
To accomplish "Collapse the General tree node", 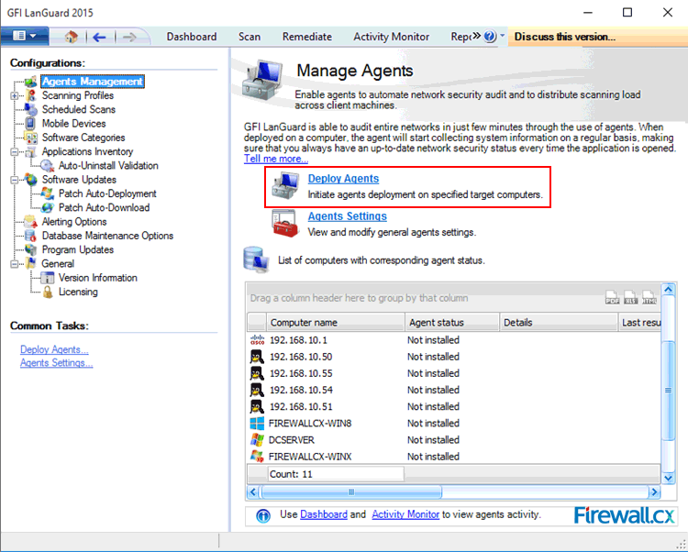I will [x=15, y=264].
